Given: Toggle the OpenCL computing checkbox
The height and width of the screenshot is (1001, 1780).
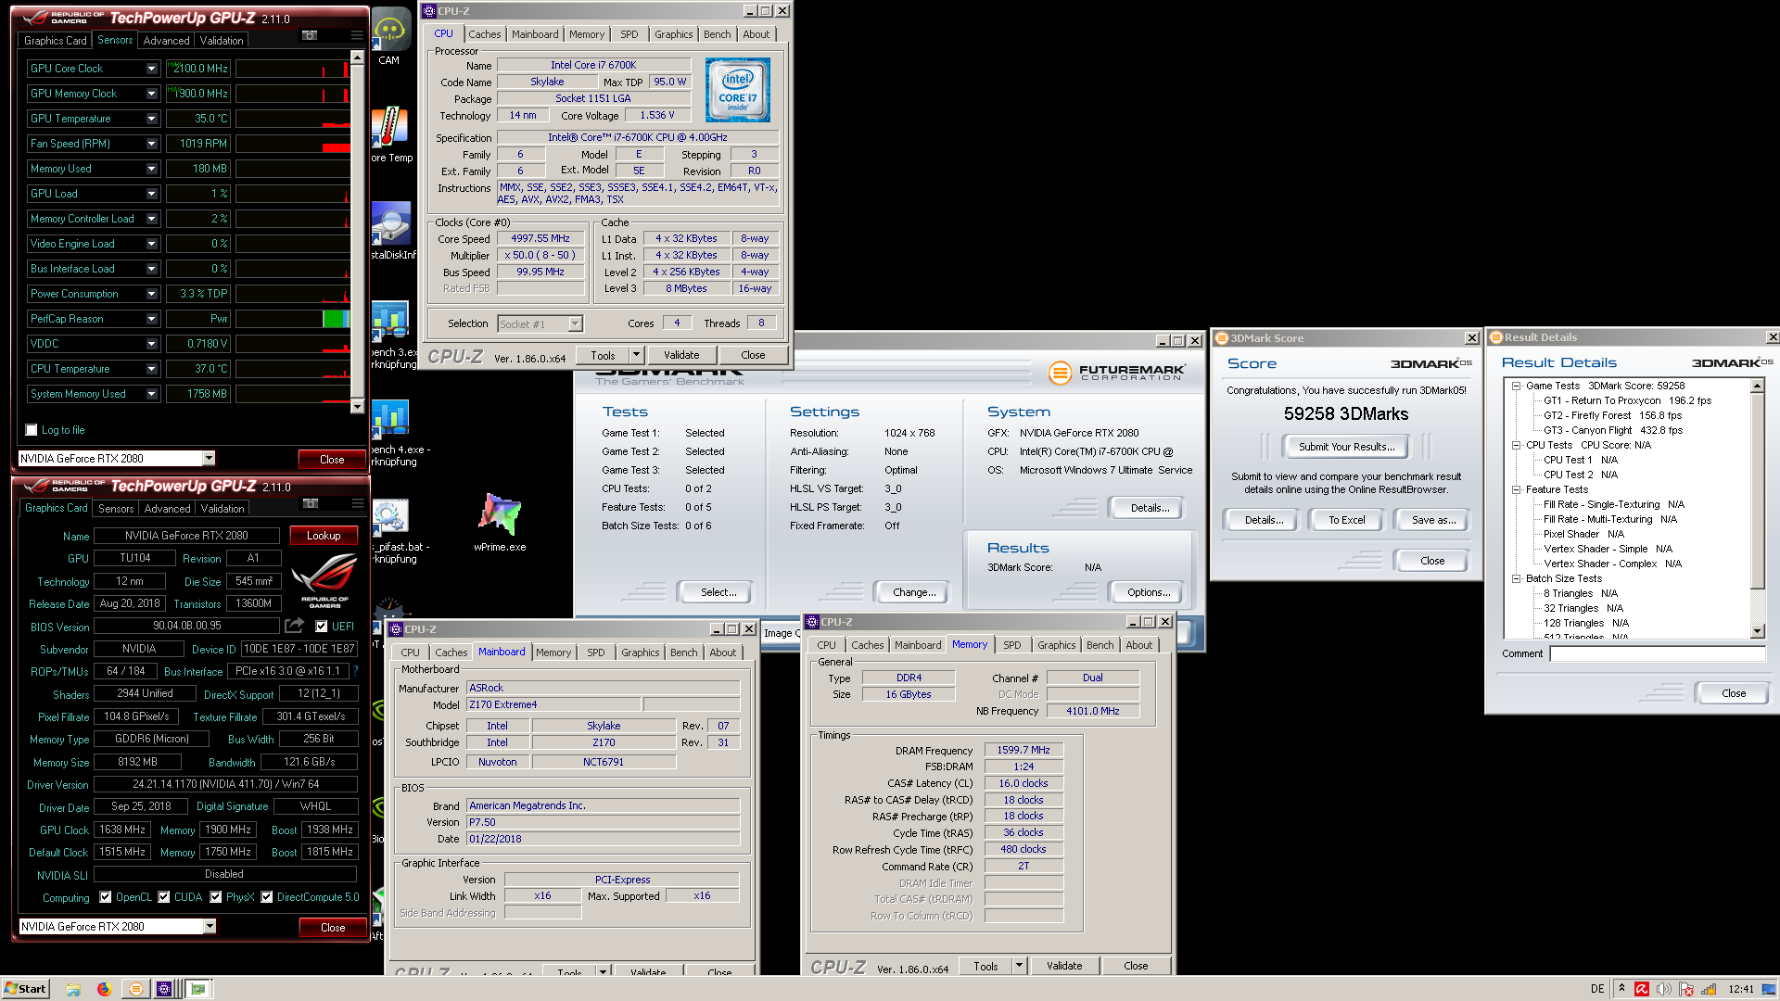Looking at the screenshot, I should (x=106, y=896).
